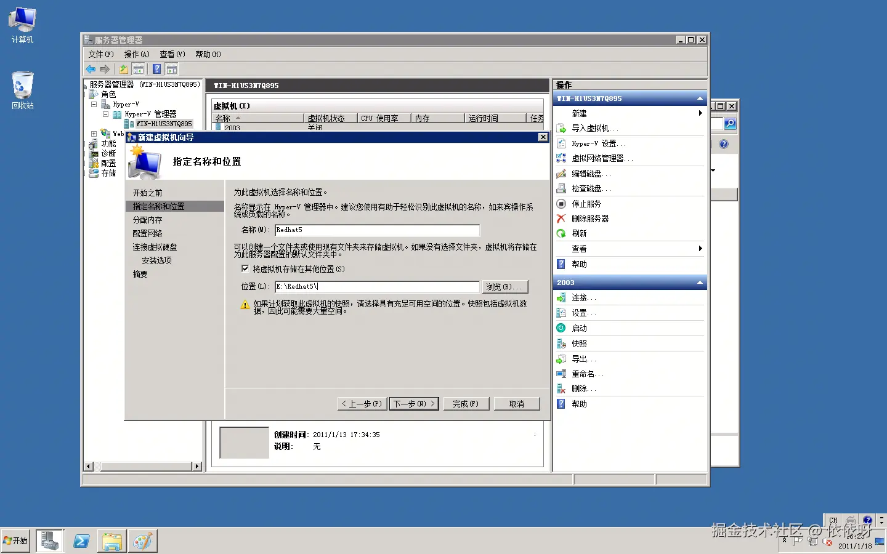Expand the 新建 submenu arrow
Image resolution: width=887 pixels, height=554 pixels.
[700, 113]
